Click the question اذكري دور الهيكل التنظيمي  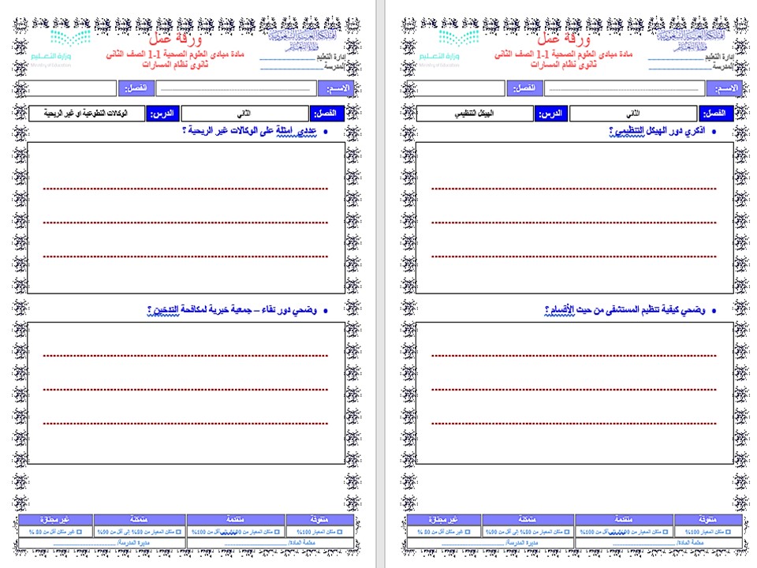[x=657, y=131]
